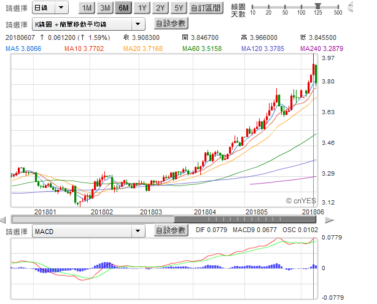
Task: Set the days slider to 50
Action: click(x=285, y=7)
